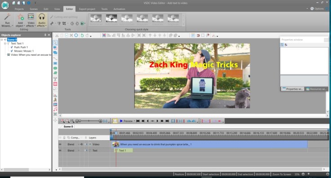
Task: Switch to the Resources window tab
Action: pos(317,89)
